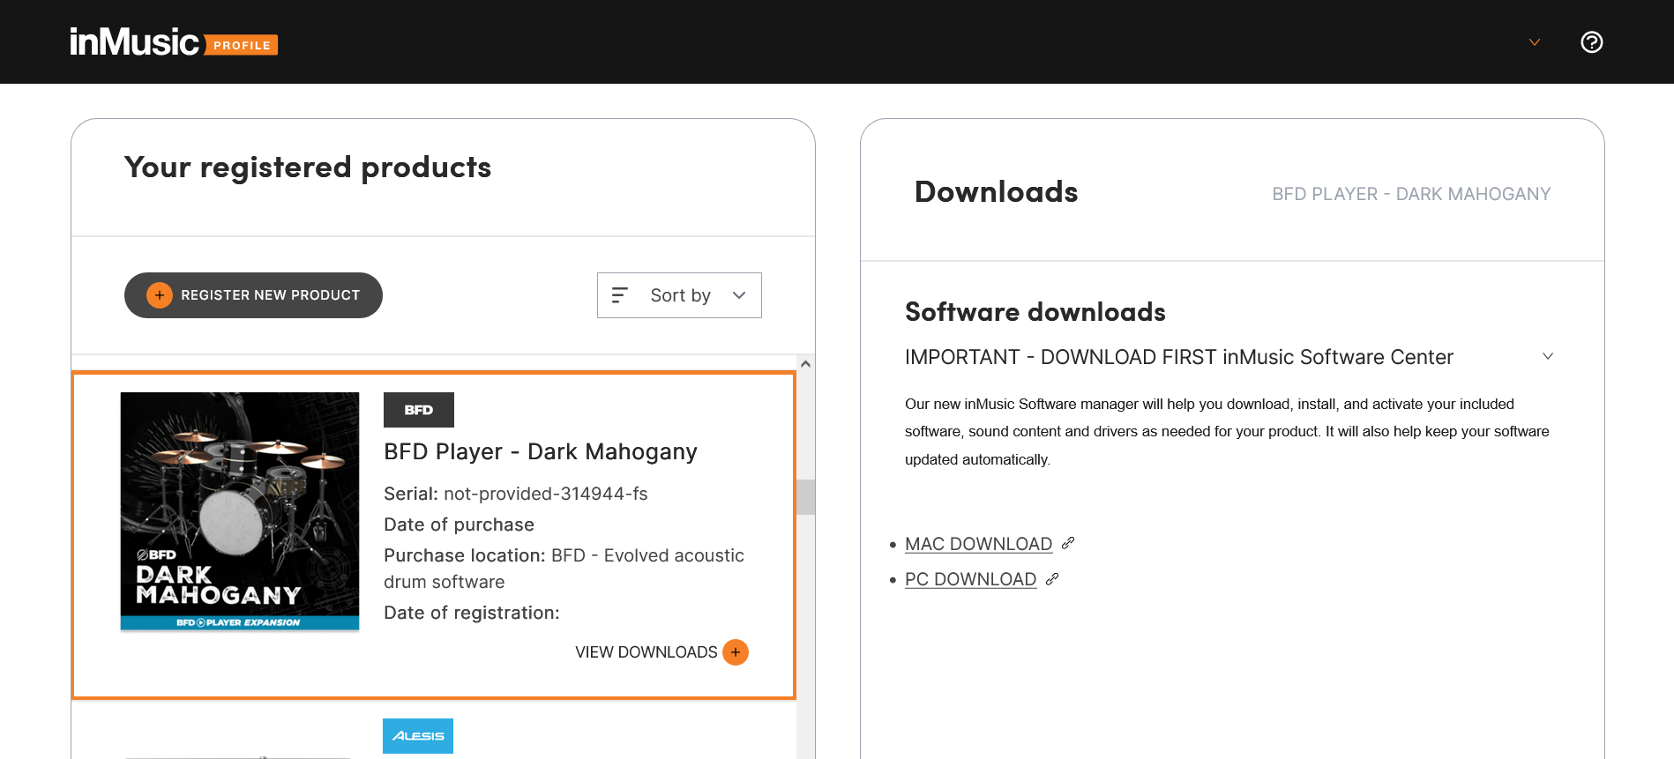Select the BFD Player - Dark Mahogany title
This screenshot has height=759, width=1674.
pos(540,452)
